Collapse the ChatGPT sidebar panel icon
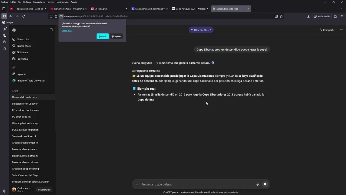The image size is (346, 195). pos(51,30)
